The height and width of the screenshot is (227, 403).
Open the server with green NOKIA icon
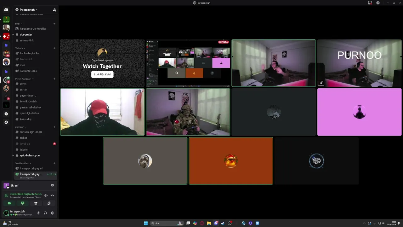pos(6,20)
